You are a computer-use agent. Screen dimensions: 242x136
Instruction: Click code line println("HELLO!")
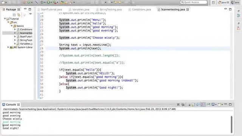(90, 73)
